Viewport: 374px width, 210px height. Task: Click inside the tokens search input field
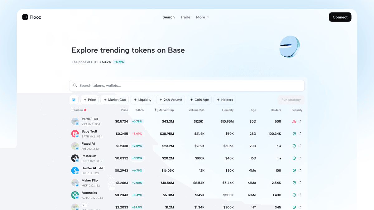click(x=187, y=85)
